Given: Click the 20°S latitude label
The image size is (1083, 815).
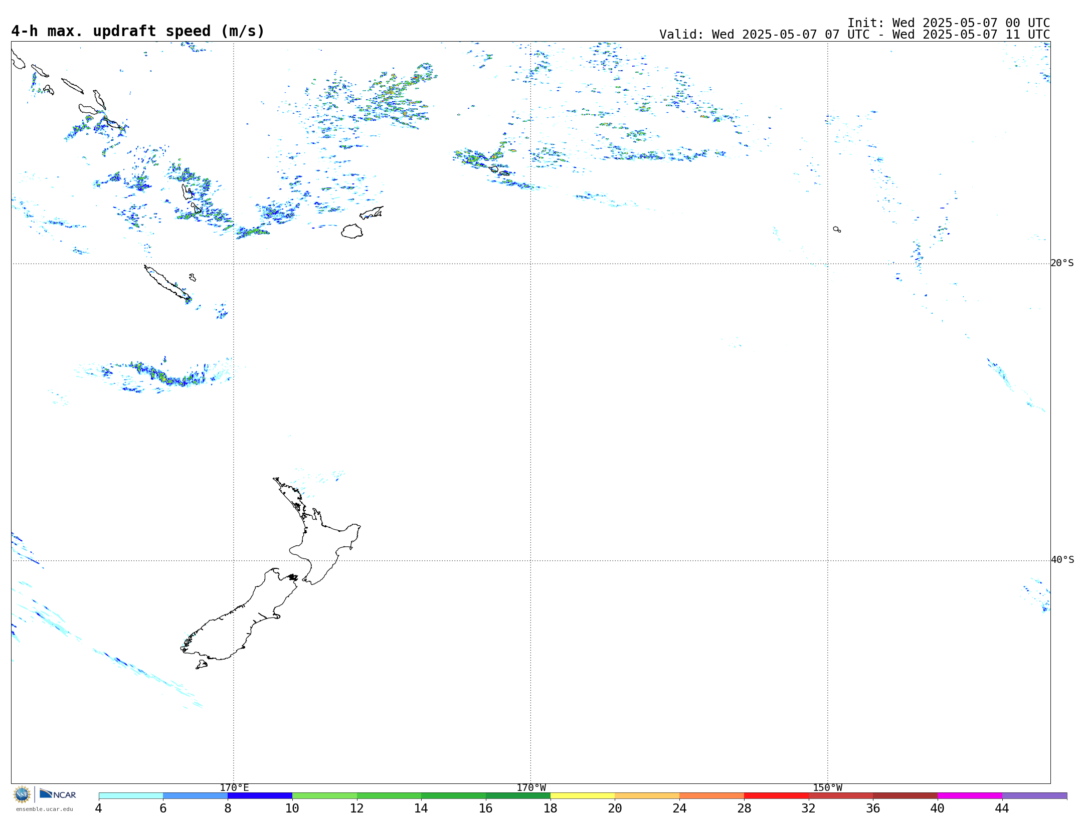Looking at the screenshot, I should pyautogui.click(x=1062, y=263).
